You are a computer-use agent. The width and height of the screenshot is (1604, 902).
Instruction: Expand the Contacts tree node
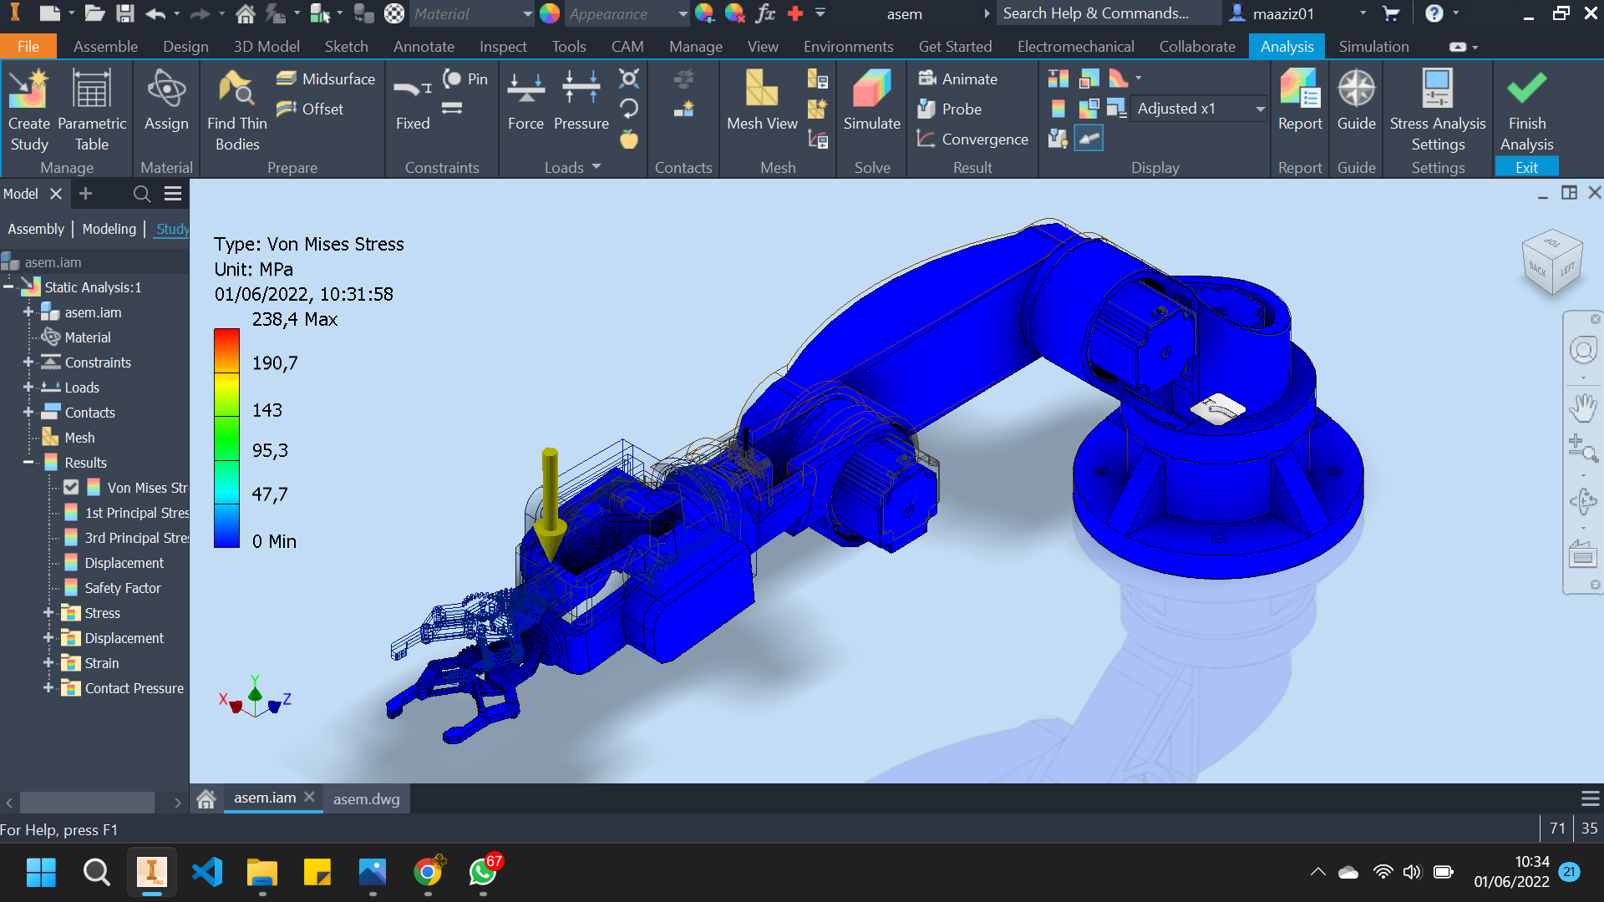tap(28, 413)
